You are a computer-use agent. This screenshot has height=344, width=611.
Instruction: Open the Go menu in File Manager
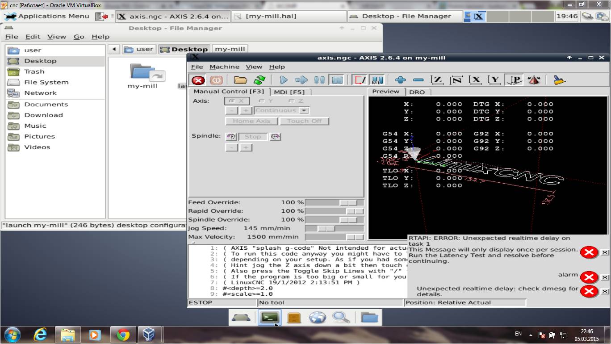coord(79,37)
